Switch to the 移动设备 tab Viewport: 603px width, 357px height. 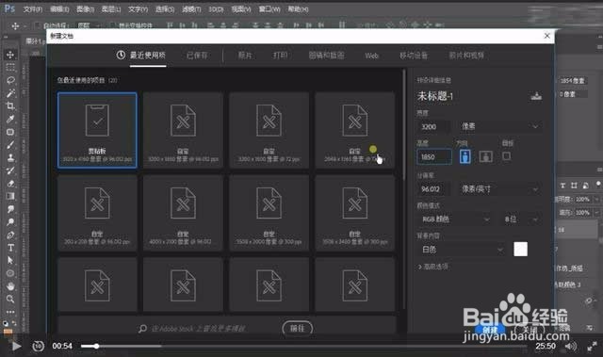(414, 56)
